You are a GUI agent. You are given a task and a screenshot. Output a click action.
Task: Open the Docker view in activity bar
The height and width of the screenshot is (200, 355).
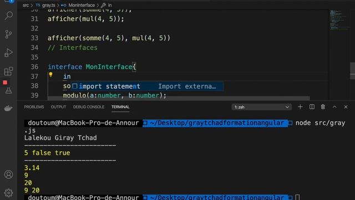(9, 108)
